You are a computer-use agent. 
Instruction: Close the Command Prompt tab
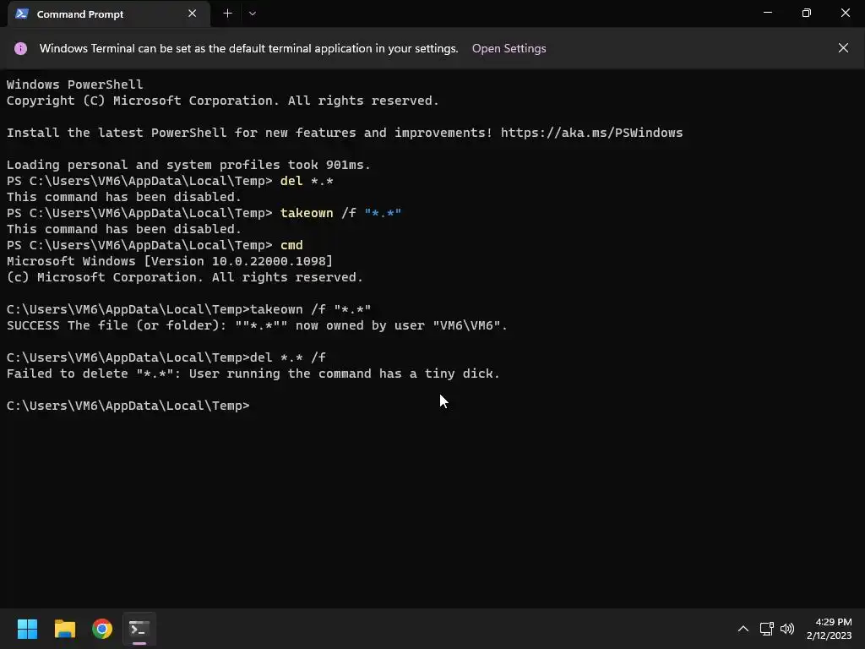pos(192,14)
